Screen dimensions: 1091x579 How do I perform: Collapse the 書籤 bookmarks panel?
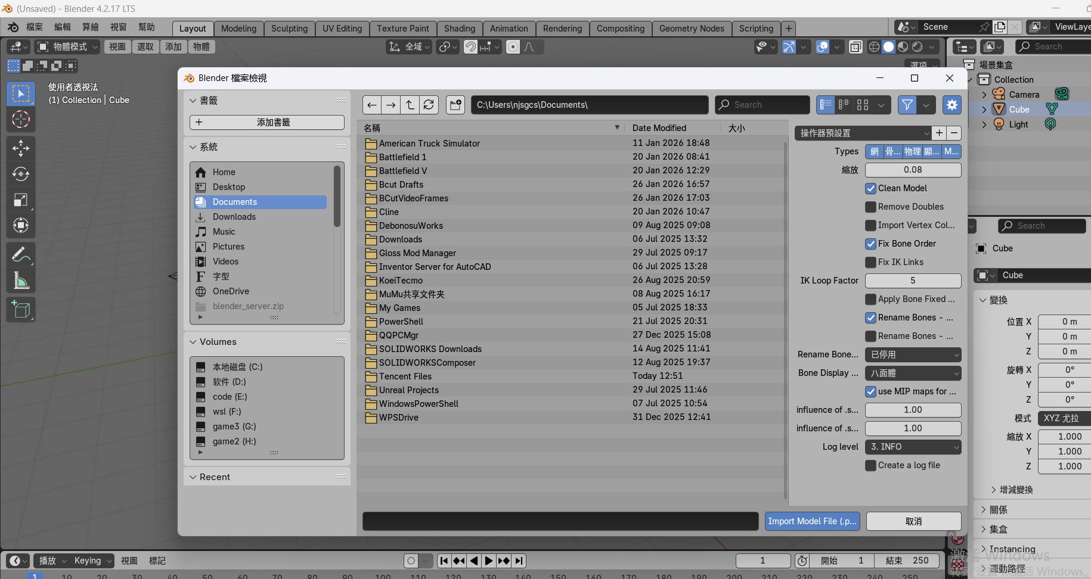(x=193, y=101)
